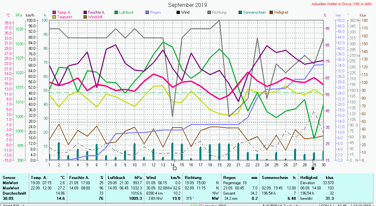Click the Sonnenschein column header in table
376x206 pixels.
[x=275, y=178]
